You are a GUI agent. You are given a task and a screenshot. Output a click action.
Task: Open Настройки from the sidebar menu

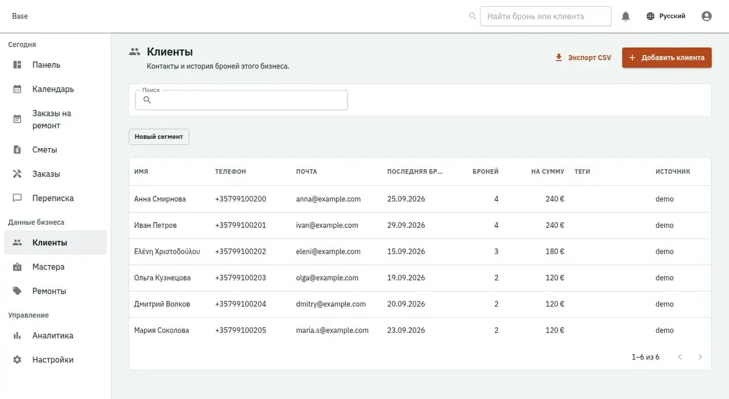pyautogui.click(x=55, y=360)
